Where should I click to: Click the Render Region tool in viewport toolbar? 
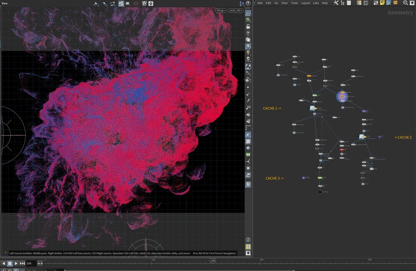coord(128,3)
